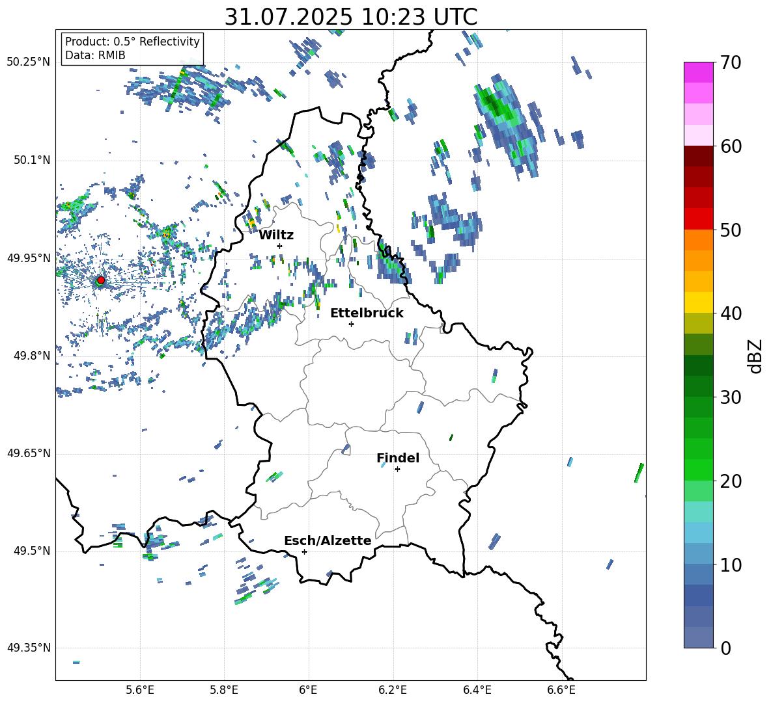Screen dimensions: 771x703
Task: Click the Wiltz city label
Action: (x=276, y=235)
